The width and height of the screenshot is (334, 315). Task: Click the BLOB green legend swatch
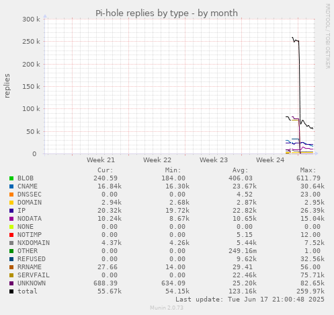point(11,178)
